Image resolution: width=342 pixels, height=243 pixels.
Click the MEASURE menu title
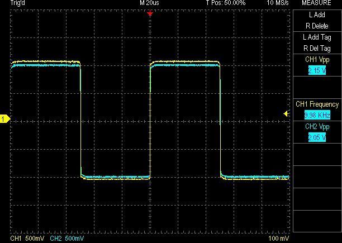click(316, 3)
